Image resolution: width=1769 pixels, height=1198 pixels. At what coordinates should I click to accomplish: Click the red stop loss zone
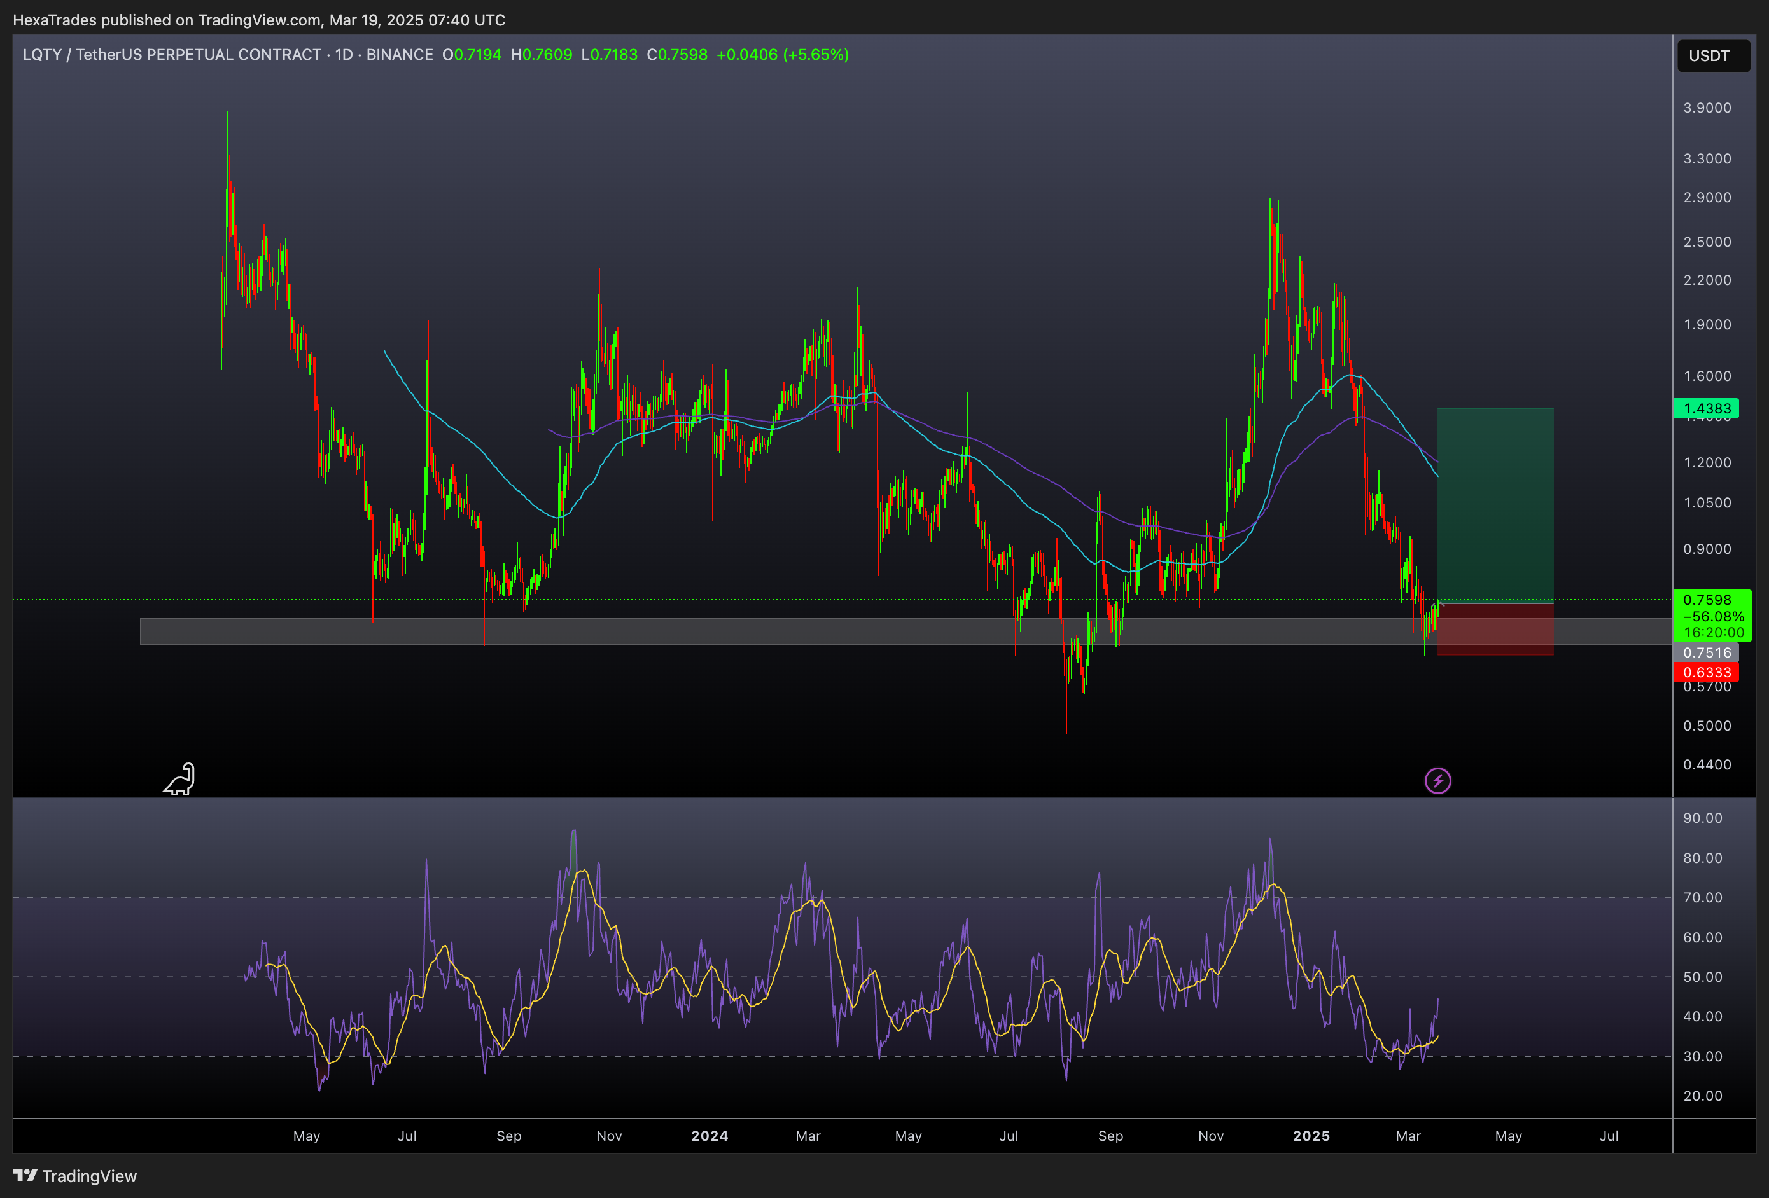(x=1495, y=629)
